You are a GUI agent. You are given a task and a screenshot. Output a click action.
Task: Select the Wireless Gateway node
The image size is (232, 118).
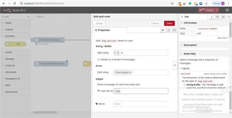49,40
